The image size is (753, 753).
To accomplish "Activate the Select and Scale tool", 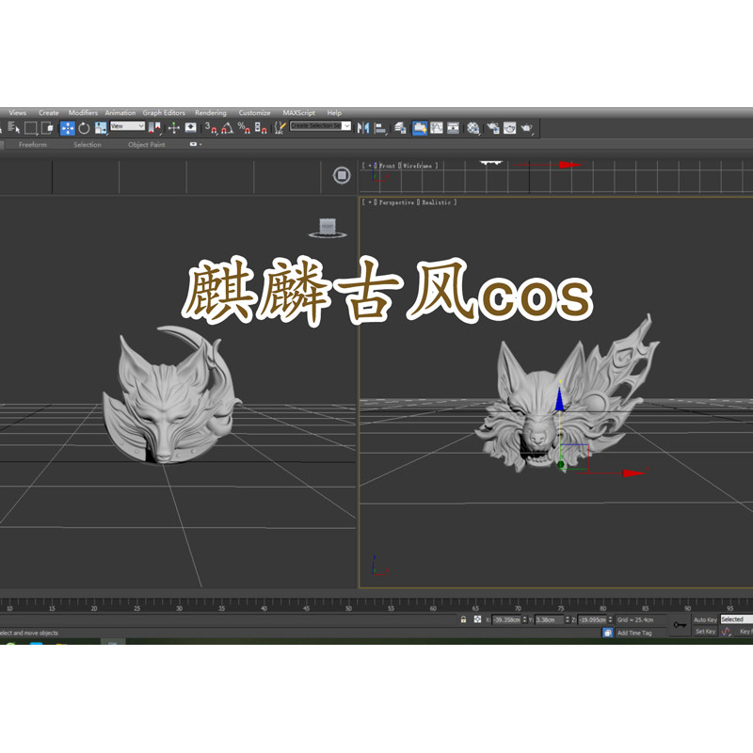I will tap(101, 128).
